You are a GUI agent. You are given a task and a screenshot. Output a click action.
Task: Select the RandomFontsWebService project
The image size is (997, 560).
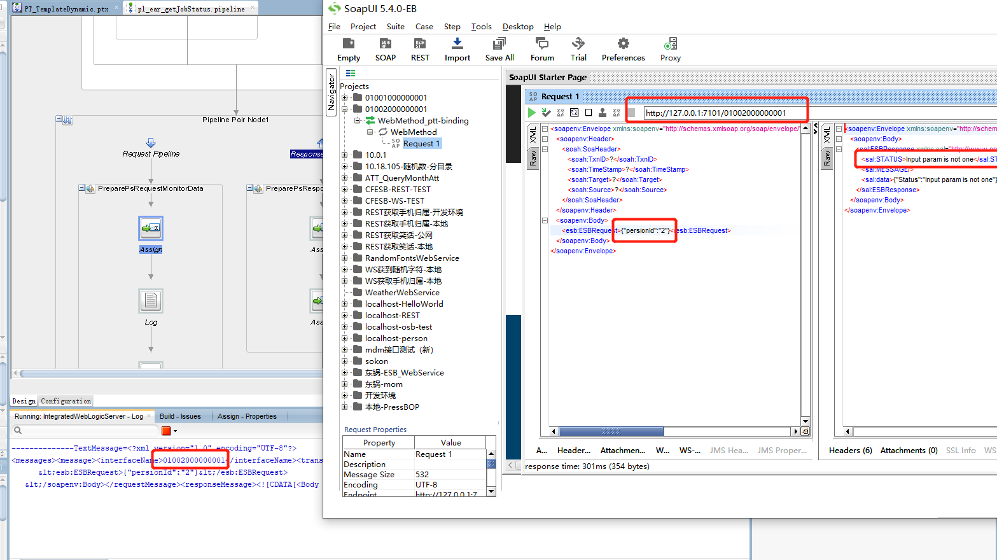point(412,258)
